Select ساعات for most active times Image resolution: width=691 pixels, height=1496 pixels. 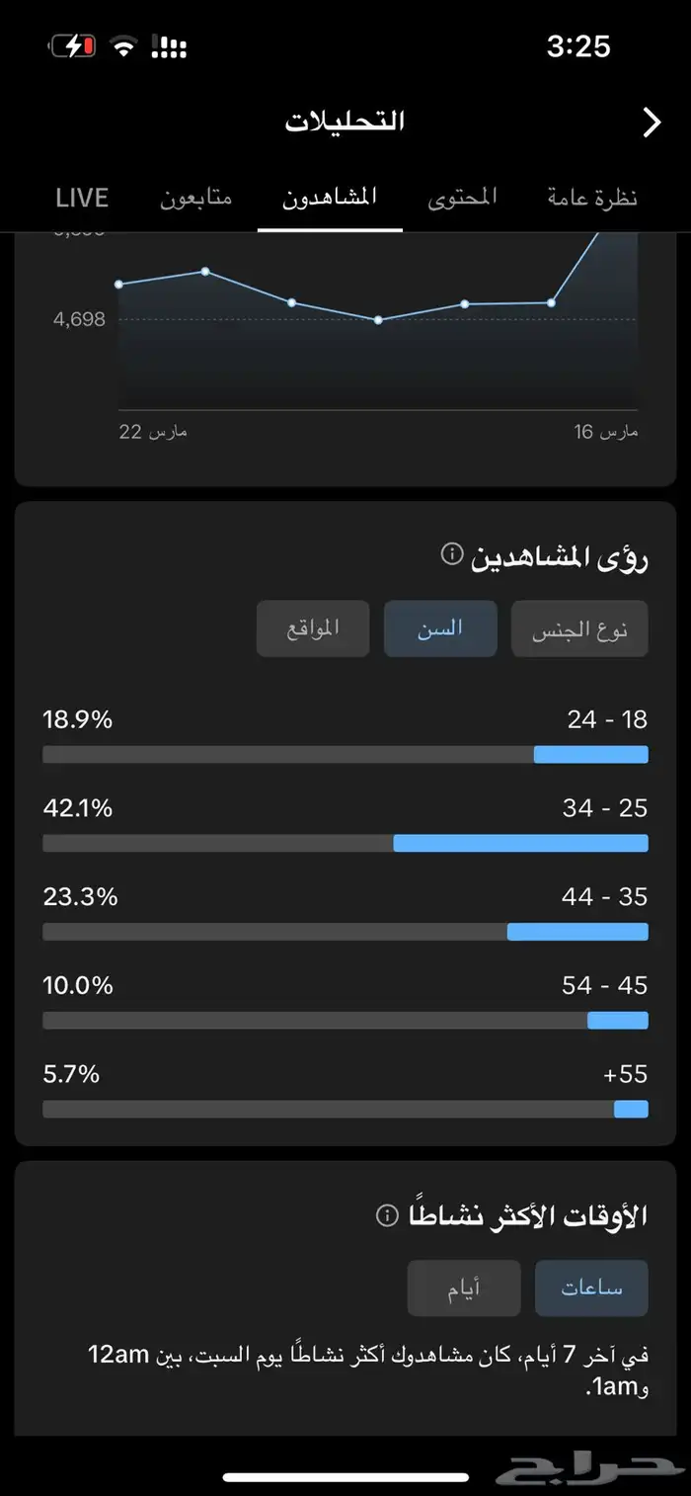pyautogui.click(x=591, y=1288)
